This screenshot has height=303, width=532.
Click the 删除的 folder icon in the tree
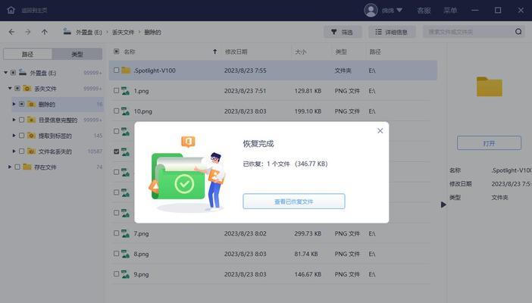click(x=31, y=104)
